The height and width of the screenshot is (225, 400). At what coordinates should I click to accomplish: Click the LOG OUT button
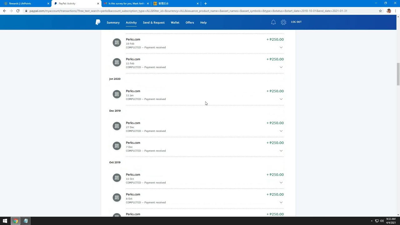[296, 22]
